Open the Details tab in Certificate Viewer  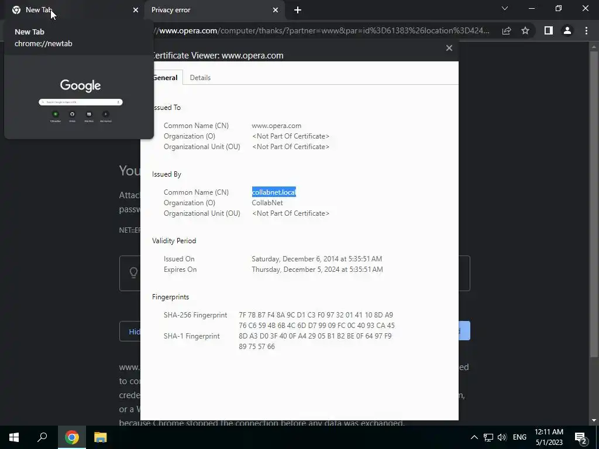coord(200,78)
